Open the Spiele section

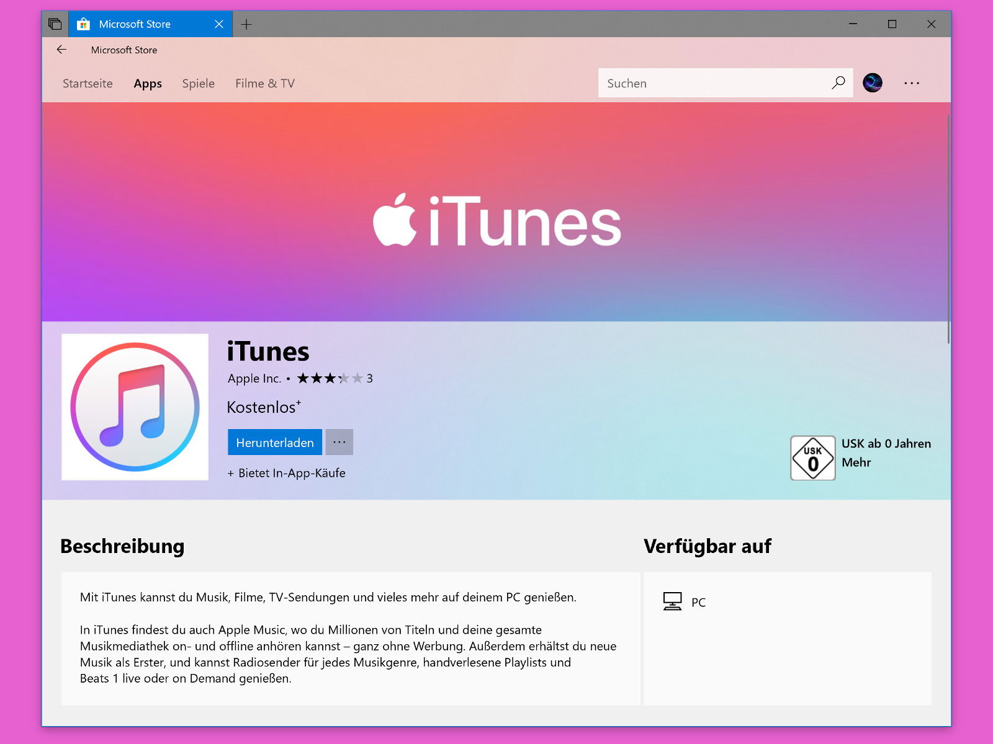[x=198, y=83]
